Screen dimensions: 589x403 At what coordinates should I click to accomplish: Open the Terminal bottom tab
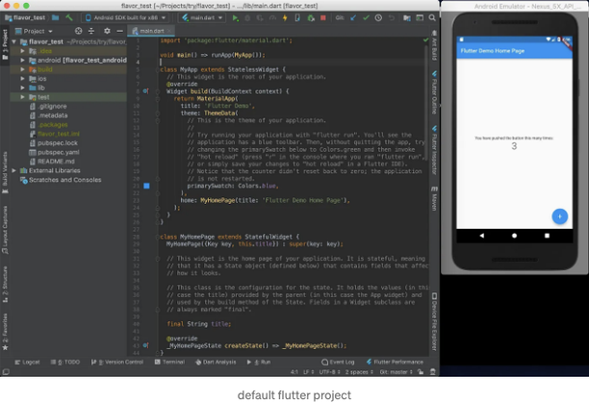point(169,362)
